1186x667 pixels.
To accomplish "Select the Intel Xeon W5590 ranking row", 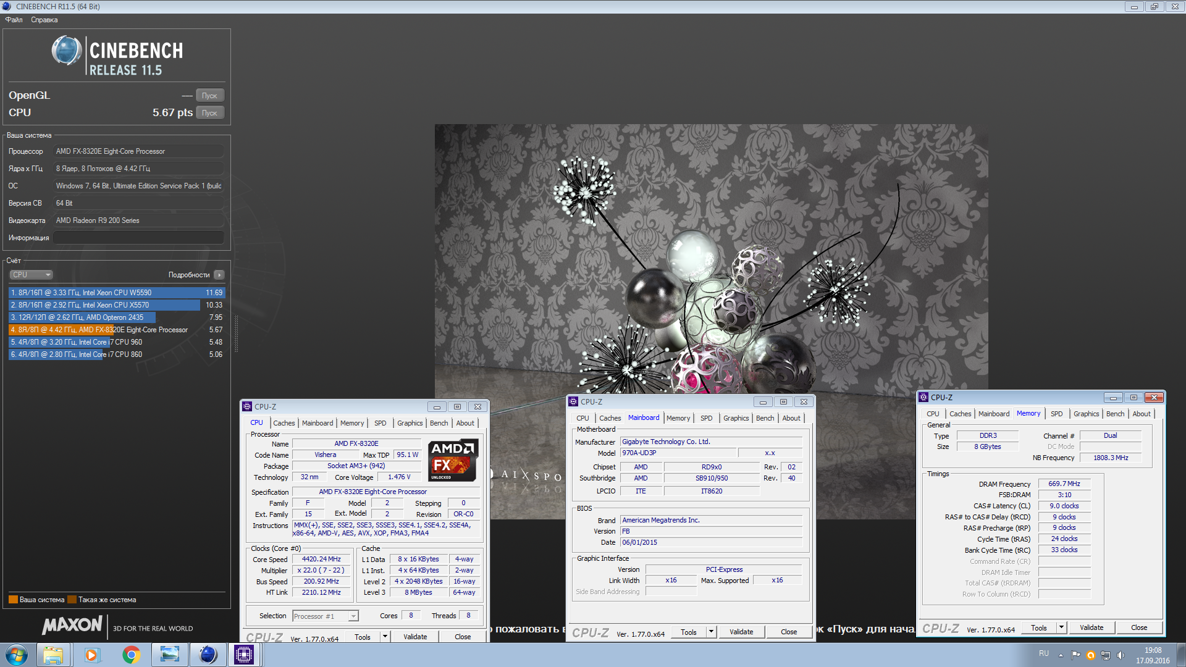I will coord(117,293).
